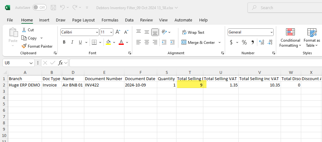
Task: Toggle Italic formatting
Action: 72,42
